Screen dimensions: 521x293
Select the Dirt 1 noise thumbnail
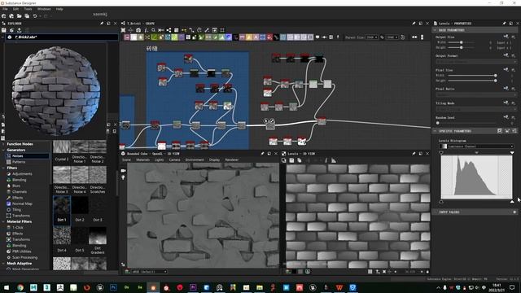point(62,210)
